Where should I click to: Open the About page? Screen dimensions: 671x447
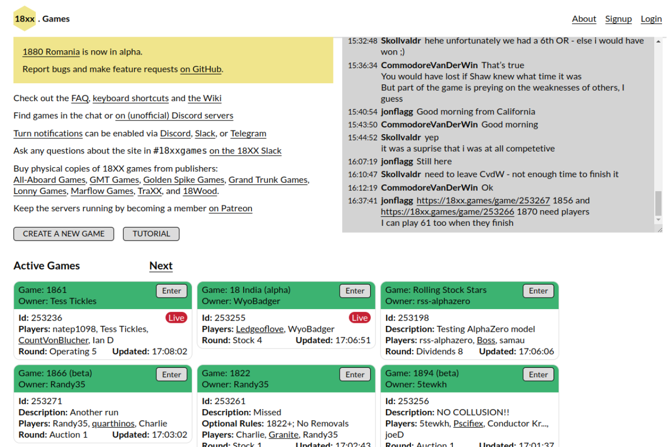coord(584,19)
